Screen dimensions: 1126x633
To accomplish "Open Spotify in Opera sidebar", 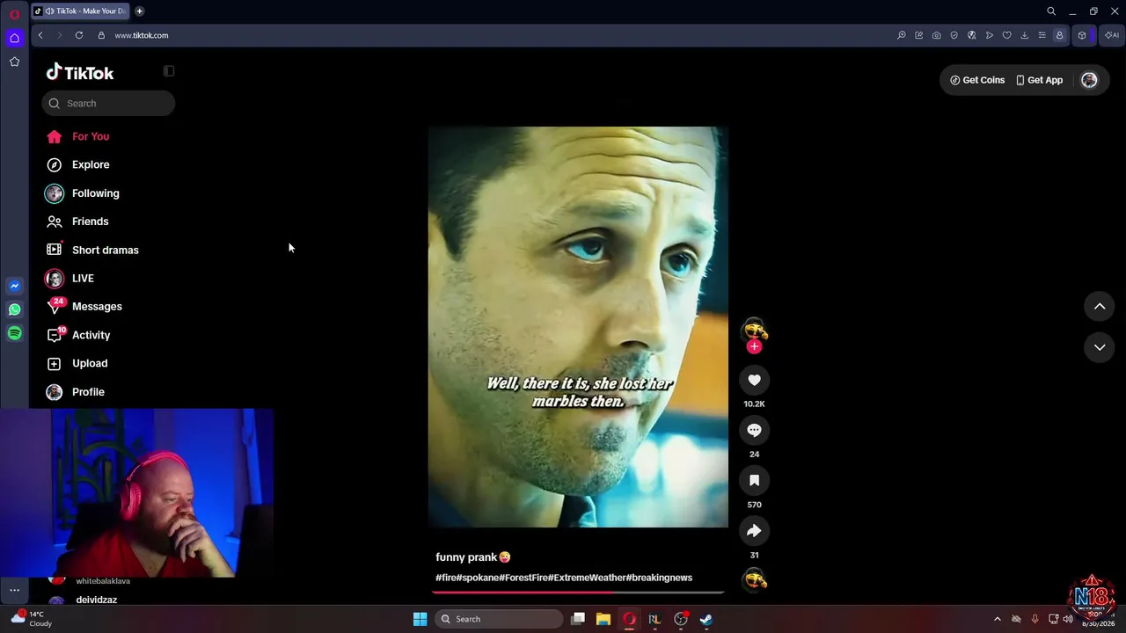I will click(14, 333).
